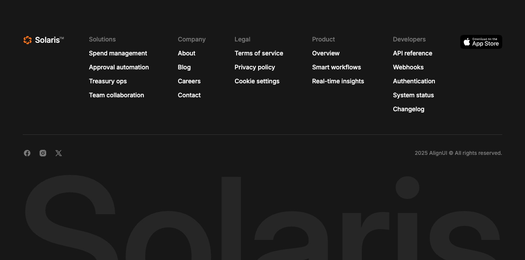525x260 pixels.
Task: Go to Smart workflows
Action: (336, 67)
